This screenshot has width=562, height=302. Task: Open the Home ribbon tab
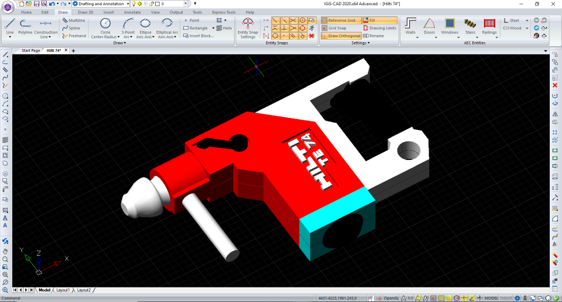(x=26, y=12)
